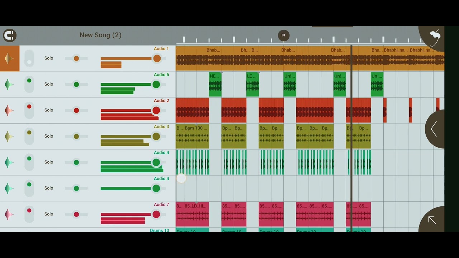Solo the Audio 3 track
The height and width of the screenshot is (258, 459).
click(49, 136)
